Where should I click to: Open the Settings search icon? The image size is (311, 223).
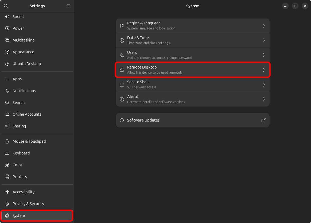(x=6, y=6)
